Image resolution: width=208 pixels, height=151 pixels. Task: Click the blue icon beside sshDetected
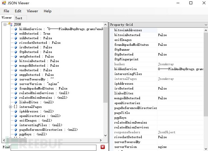(16, 38)
